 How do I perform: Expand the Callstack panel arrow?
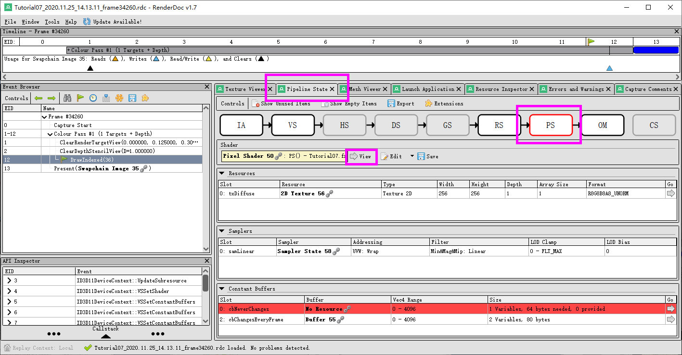point(106,335)
